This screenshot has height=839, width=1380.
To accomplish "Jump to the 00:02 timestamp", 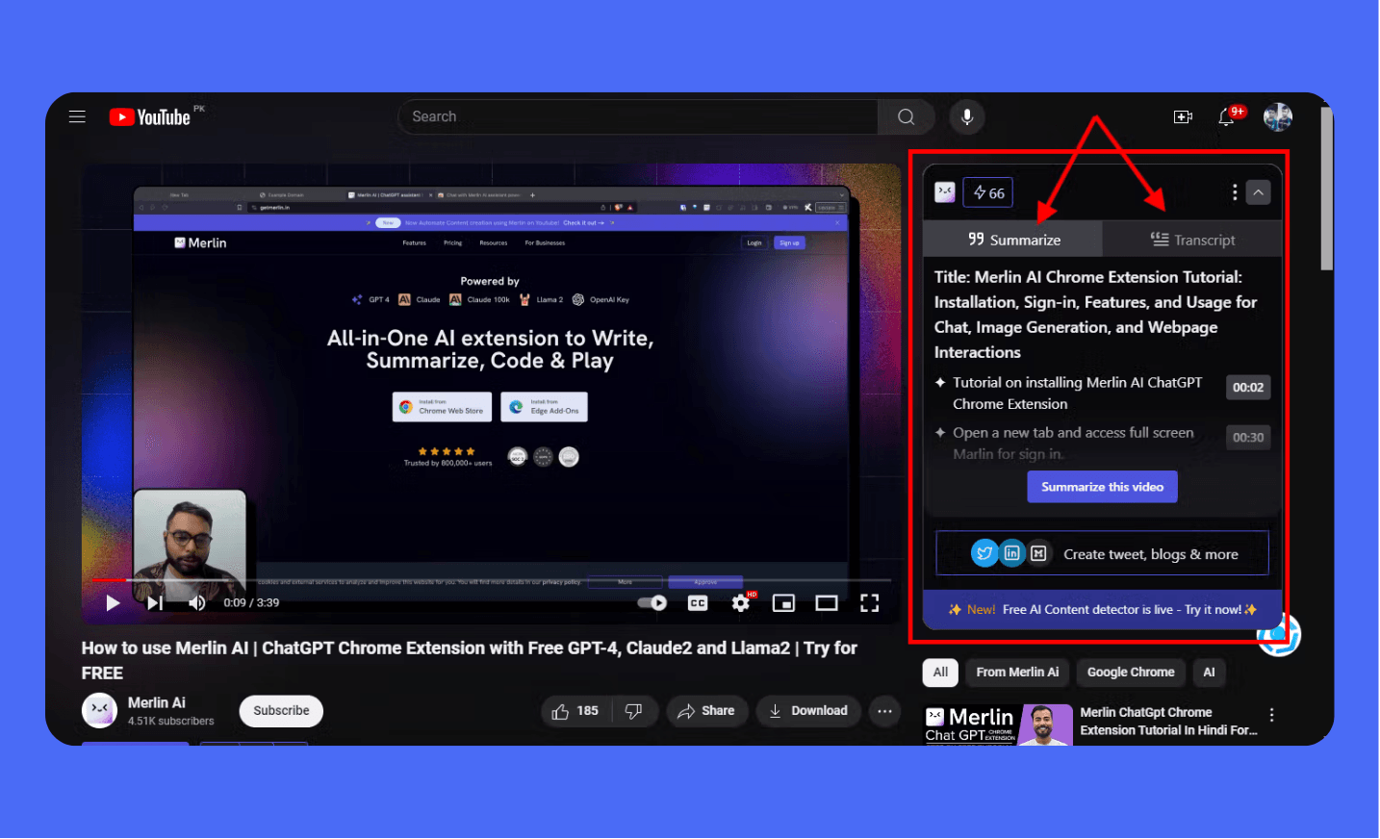I will click(1248, 388).
